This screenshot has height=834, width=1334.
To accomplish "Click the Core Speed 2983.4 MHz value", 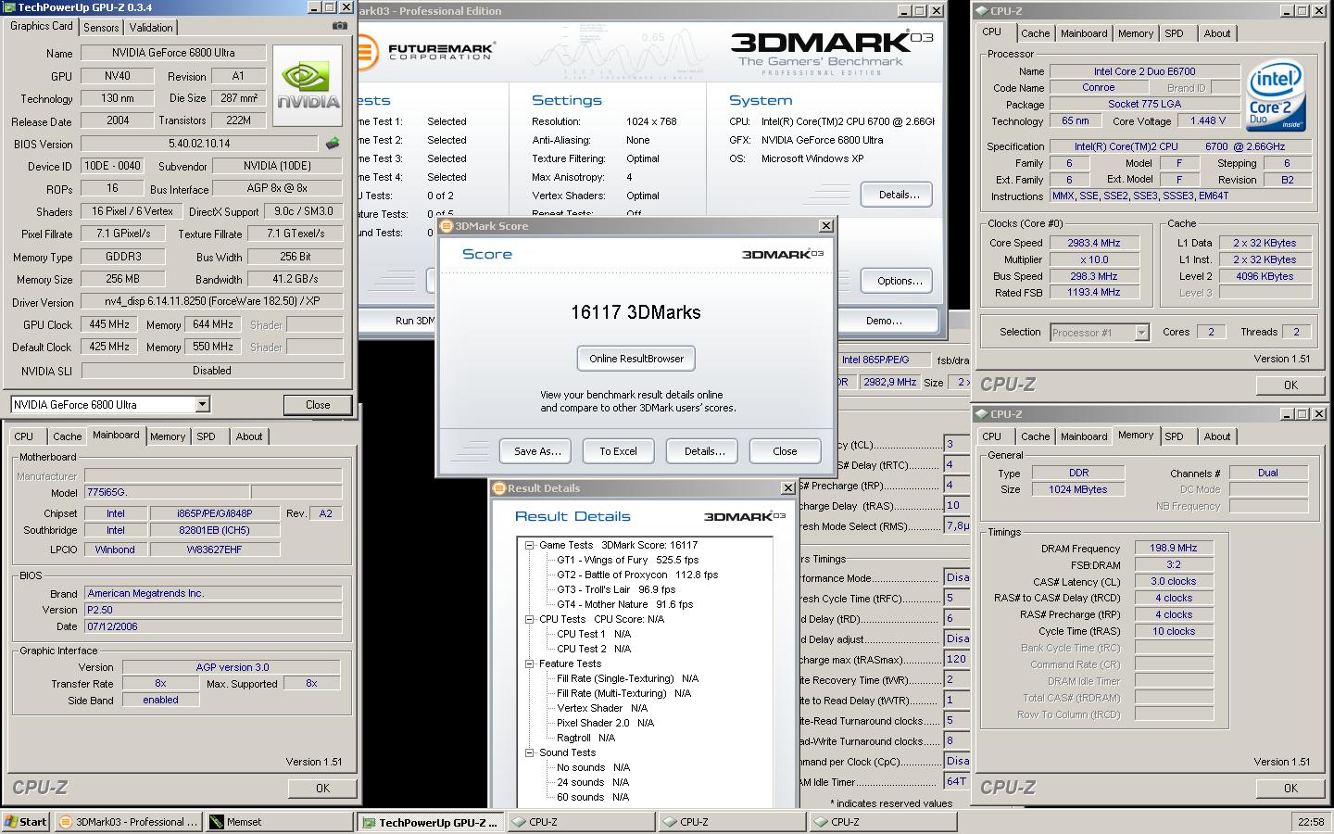I will [1100, 243].
